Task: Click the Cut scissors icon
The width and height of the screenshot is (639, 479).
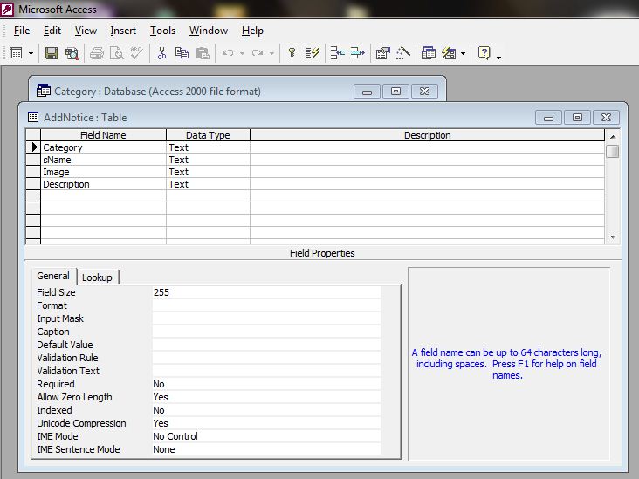Action: pos(161,53)
